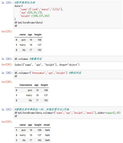This screenshot has width=123, height=143.
Task: Click age value 17 in Out[25] table
Action: 31,50
